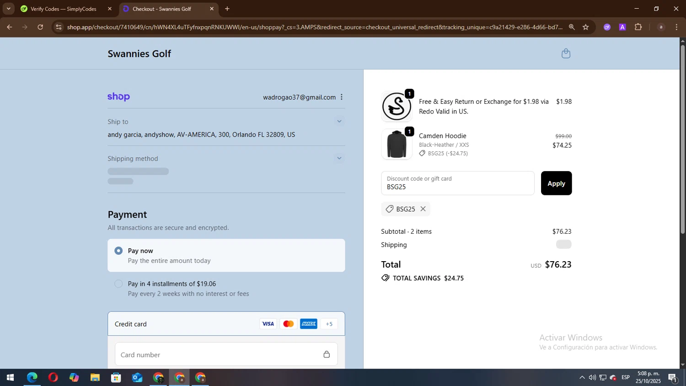Click the Camden Hoodie product thumbnail
This screenshot has height=386, width=686.
397,144
